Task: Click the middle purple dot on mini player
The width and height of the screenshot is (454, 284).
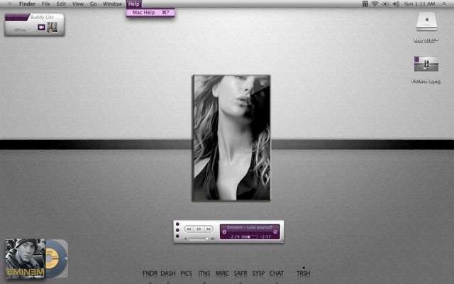Action: coord(177,230)
